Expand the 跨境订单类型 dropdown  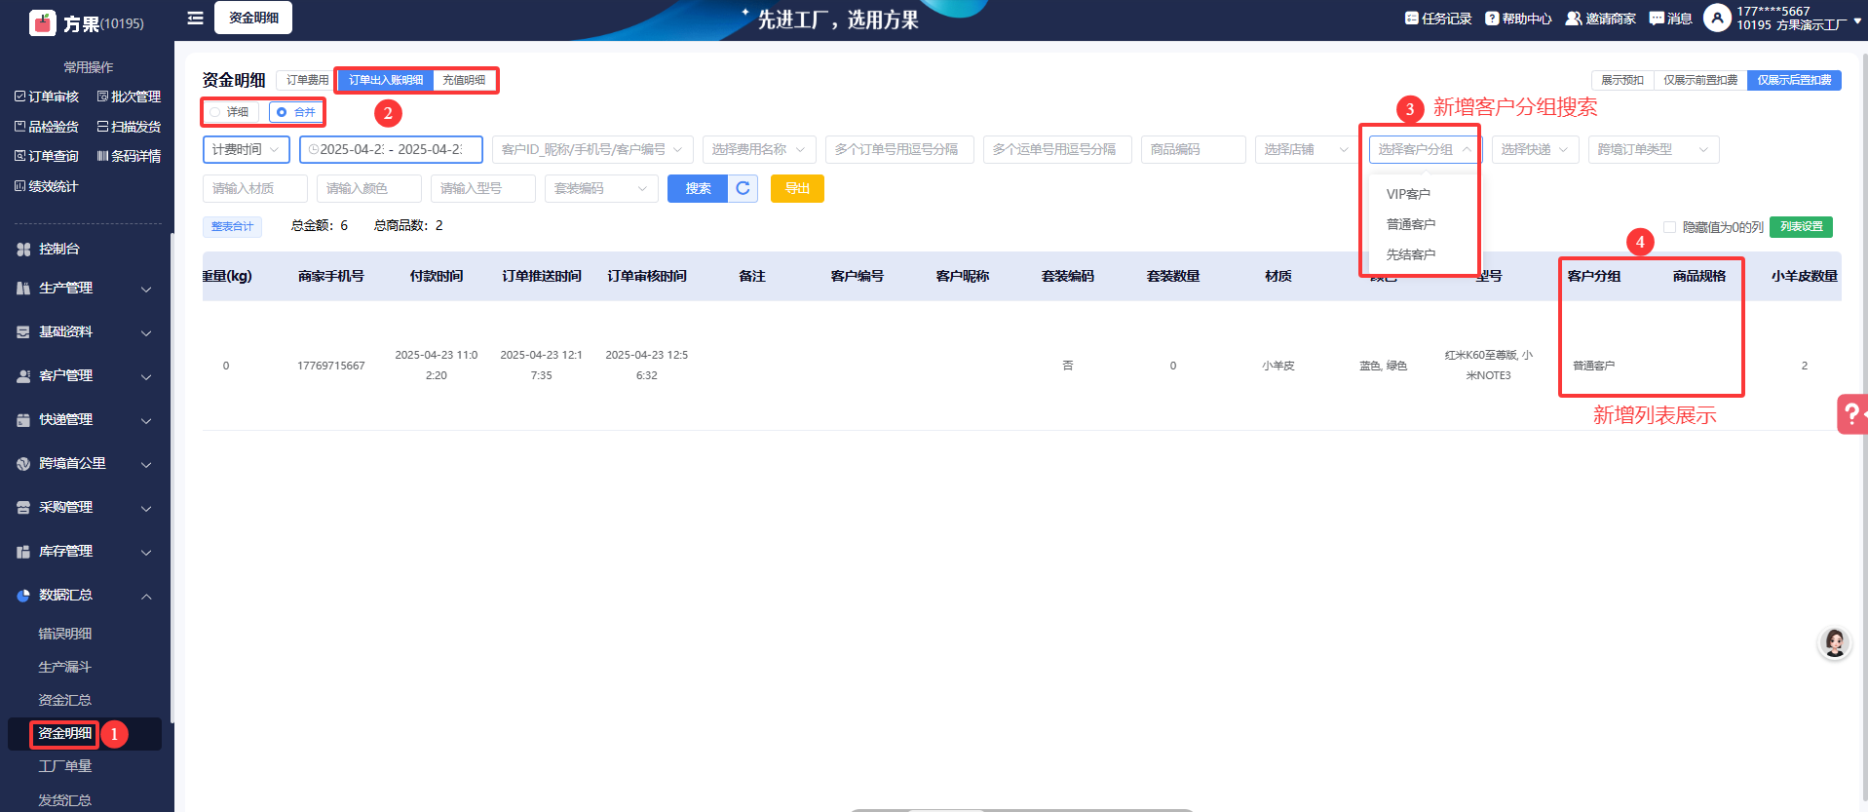click(x=1653, y=149)
